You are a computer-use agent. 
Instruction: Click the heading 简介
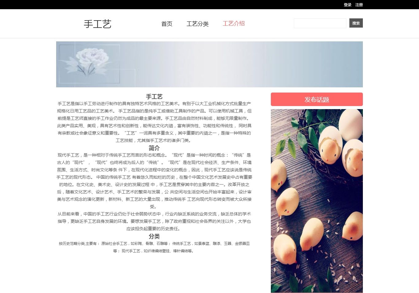pyautogui.click(x=154, y=148)
